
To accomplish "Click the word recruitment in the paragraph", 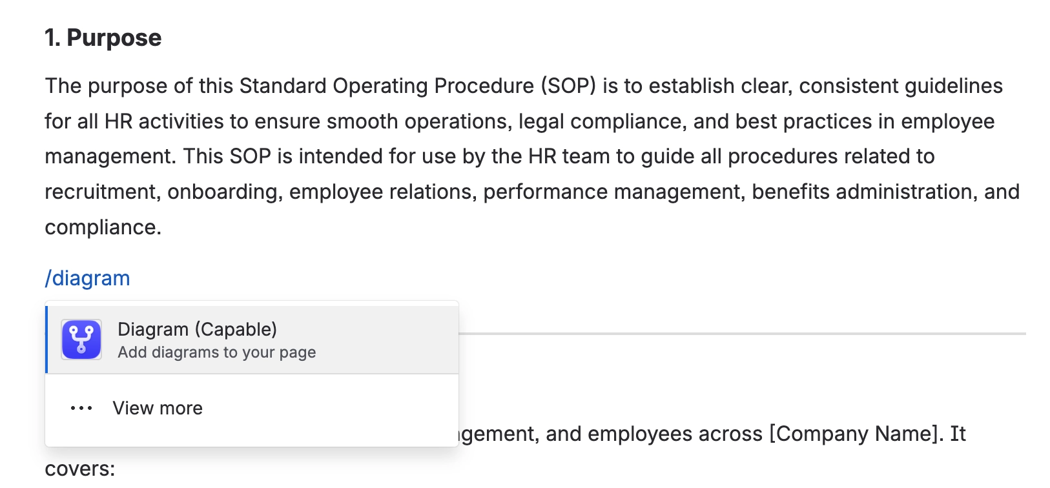I will pos(98,191).
